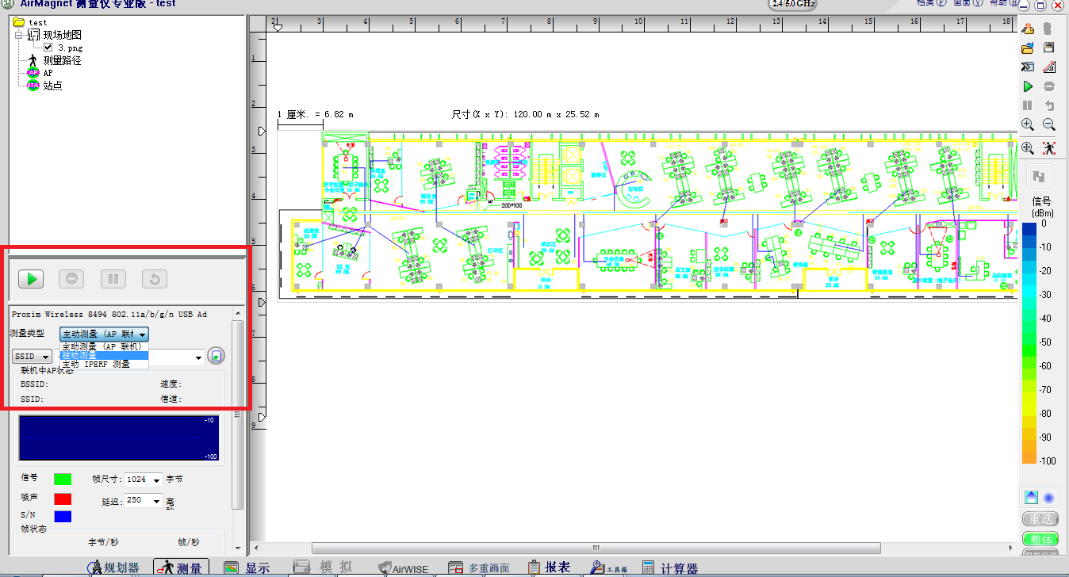1069x577 pixels.
Task: Choose 主动 IPERF 测量 in the open list
Action: 96,365
